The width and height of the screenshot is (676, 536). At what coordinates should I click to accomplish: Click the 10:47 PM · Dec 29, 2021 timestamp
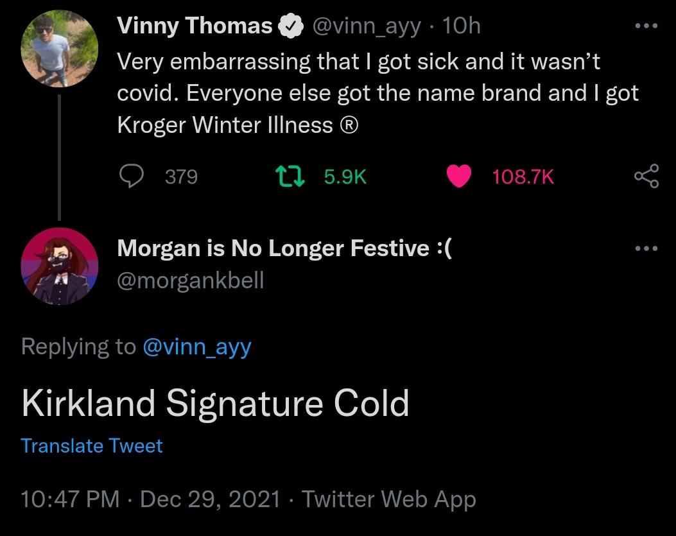point(150,499)
